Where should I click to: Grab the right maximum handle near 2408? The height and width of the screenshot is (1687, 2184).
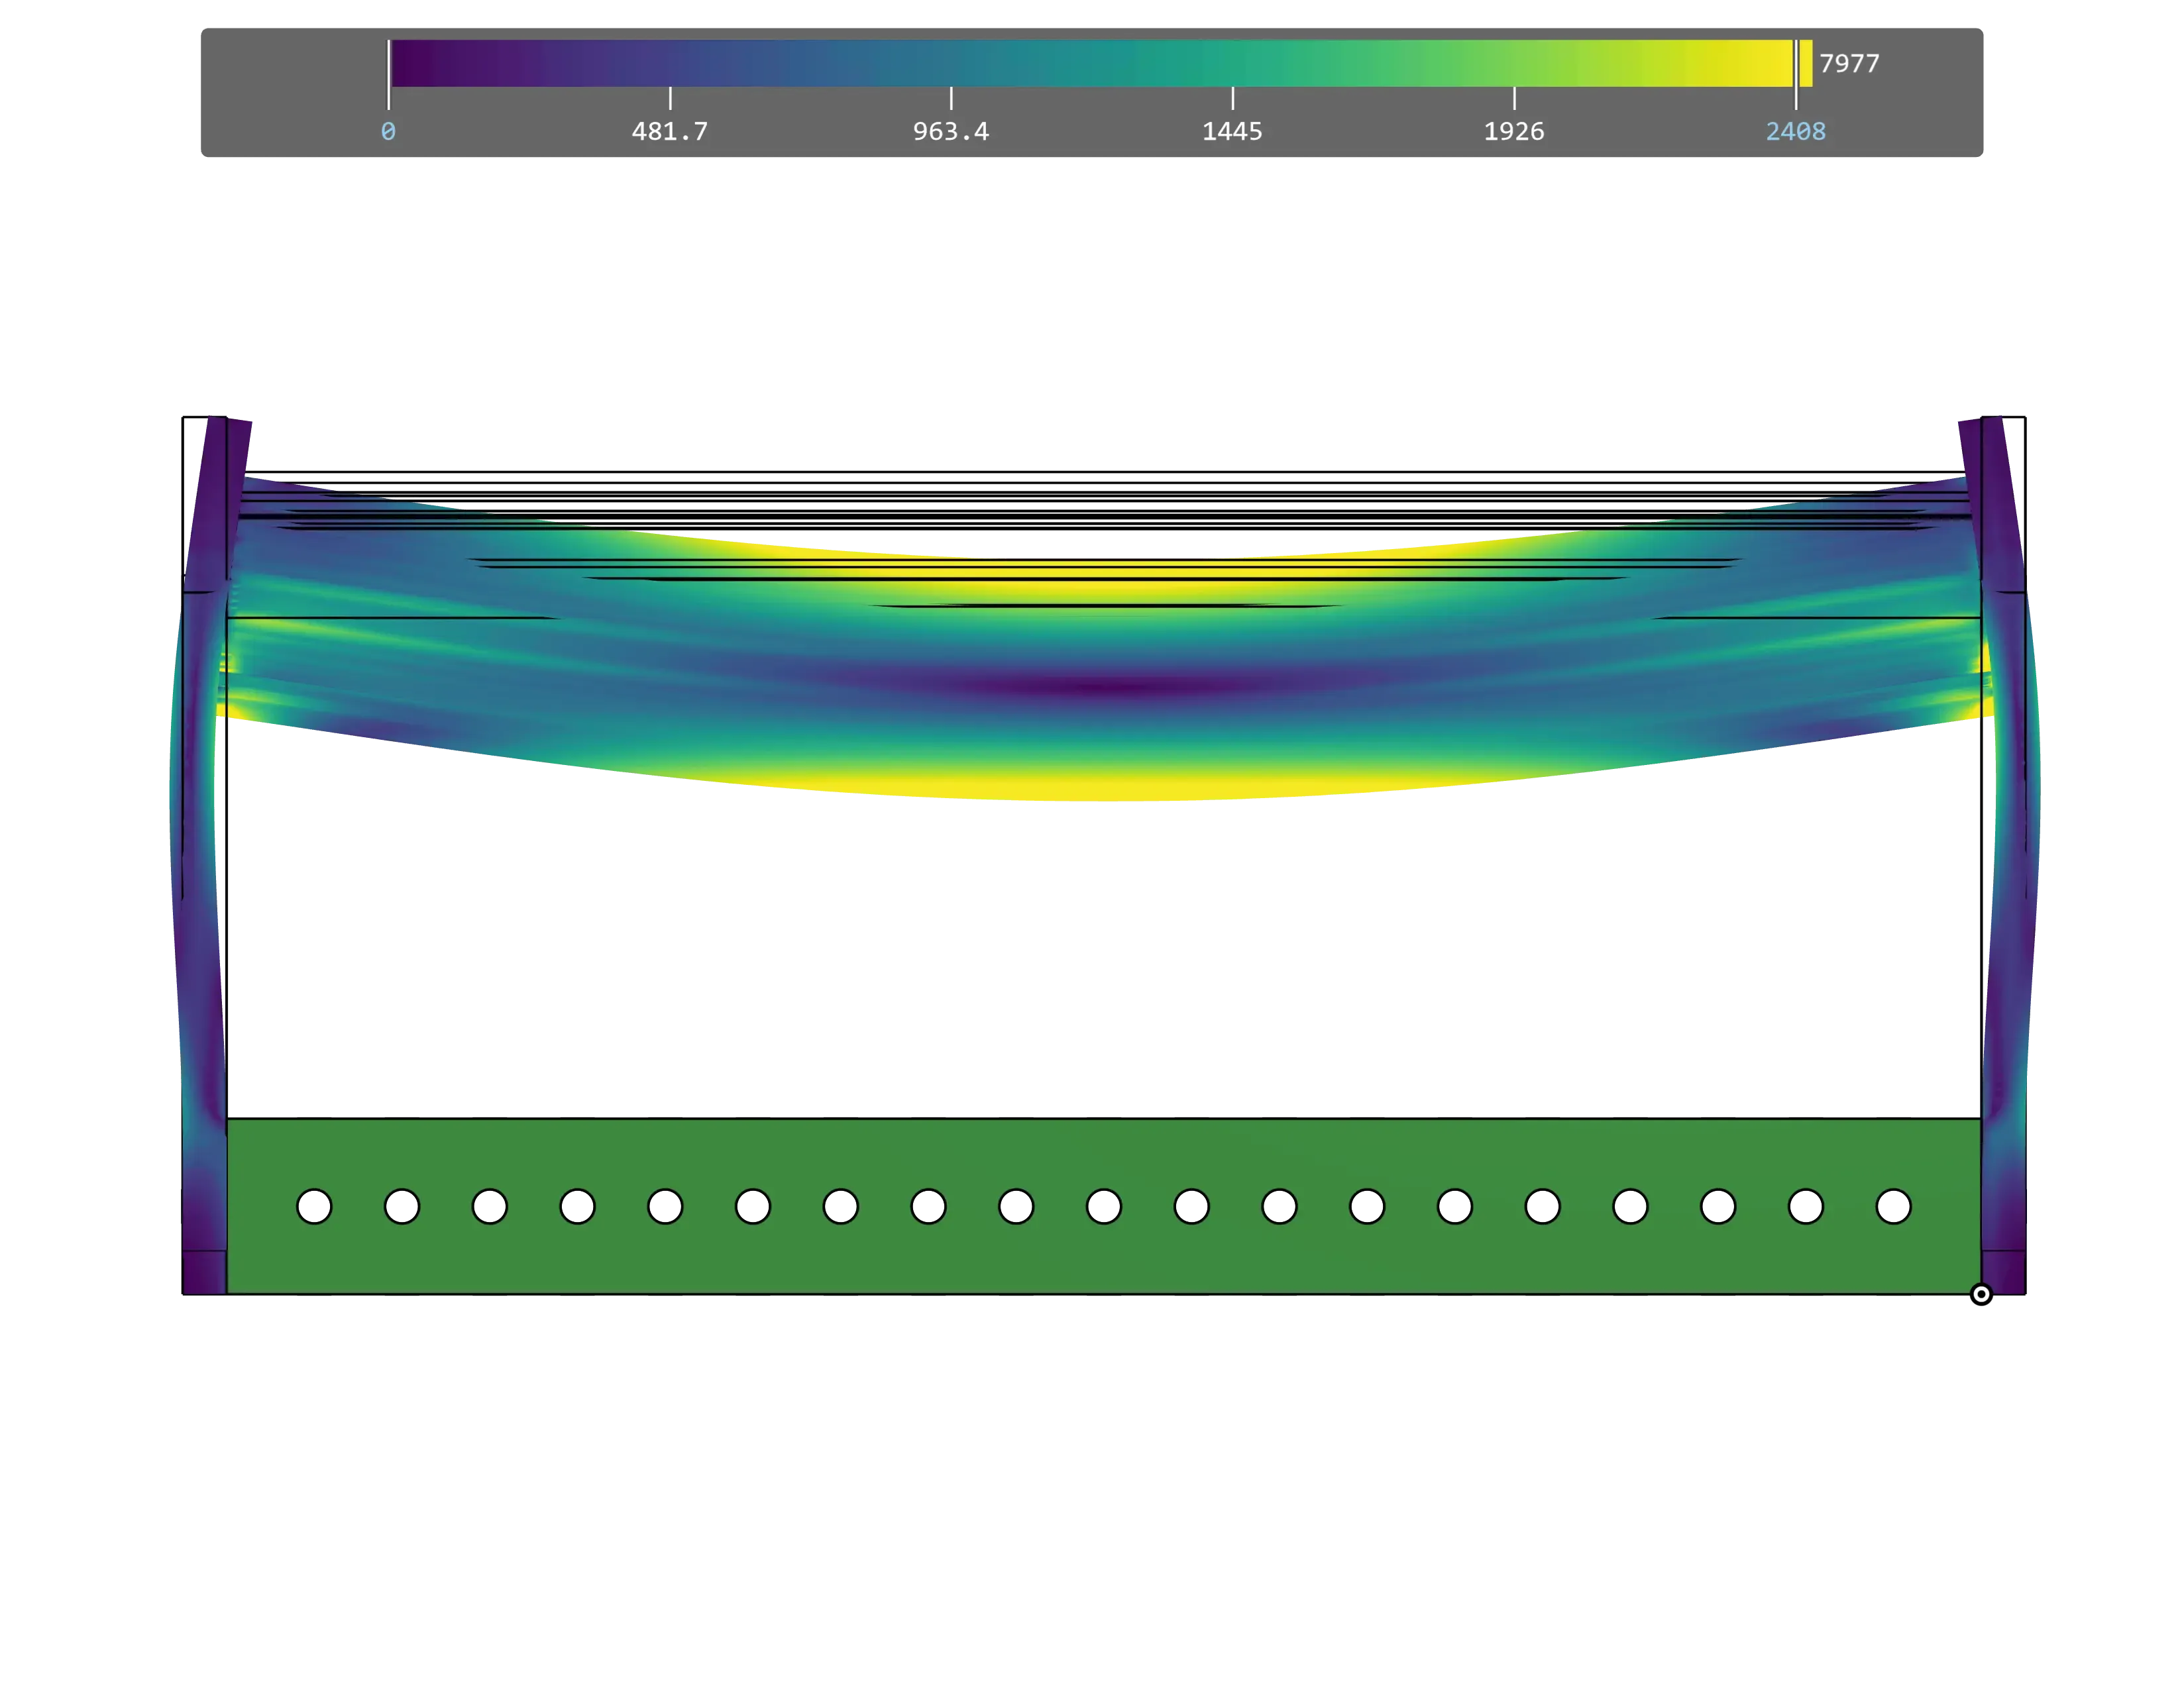(x=1796, y=75)
